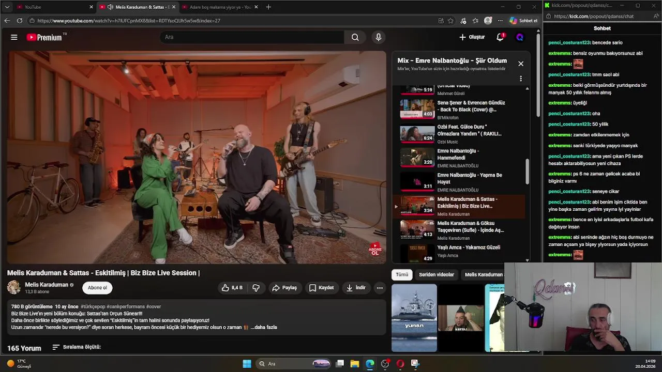
Task: Start voice search with microphone icon
Action: (379, 37)
